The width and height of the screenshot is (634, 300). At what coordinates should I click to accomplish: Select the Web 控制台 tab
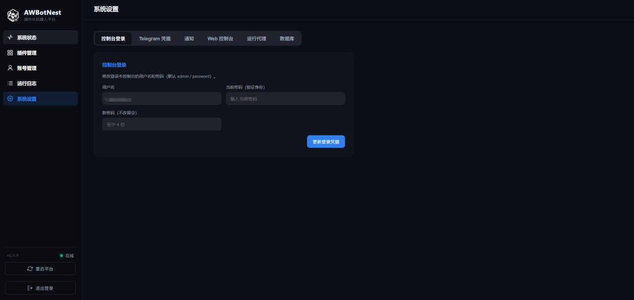pyautogui.click(x=220, y=39)
